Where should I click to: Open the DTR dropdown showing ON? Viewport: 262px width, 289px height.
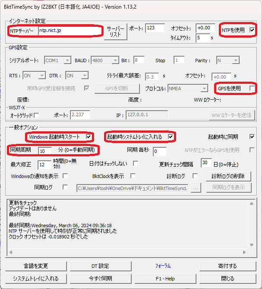(x=77, y=76)
